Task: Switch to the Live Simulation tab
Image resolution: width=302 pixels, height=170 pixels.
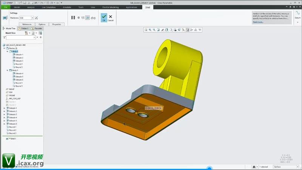Action: [x=49, y=7]
